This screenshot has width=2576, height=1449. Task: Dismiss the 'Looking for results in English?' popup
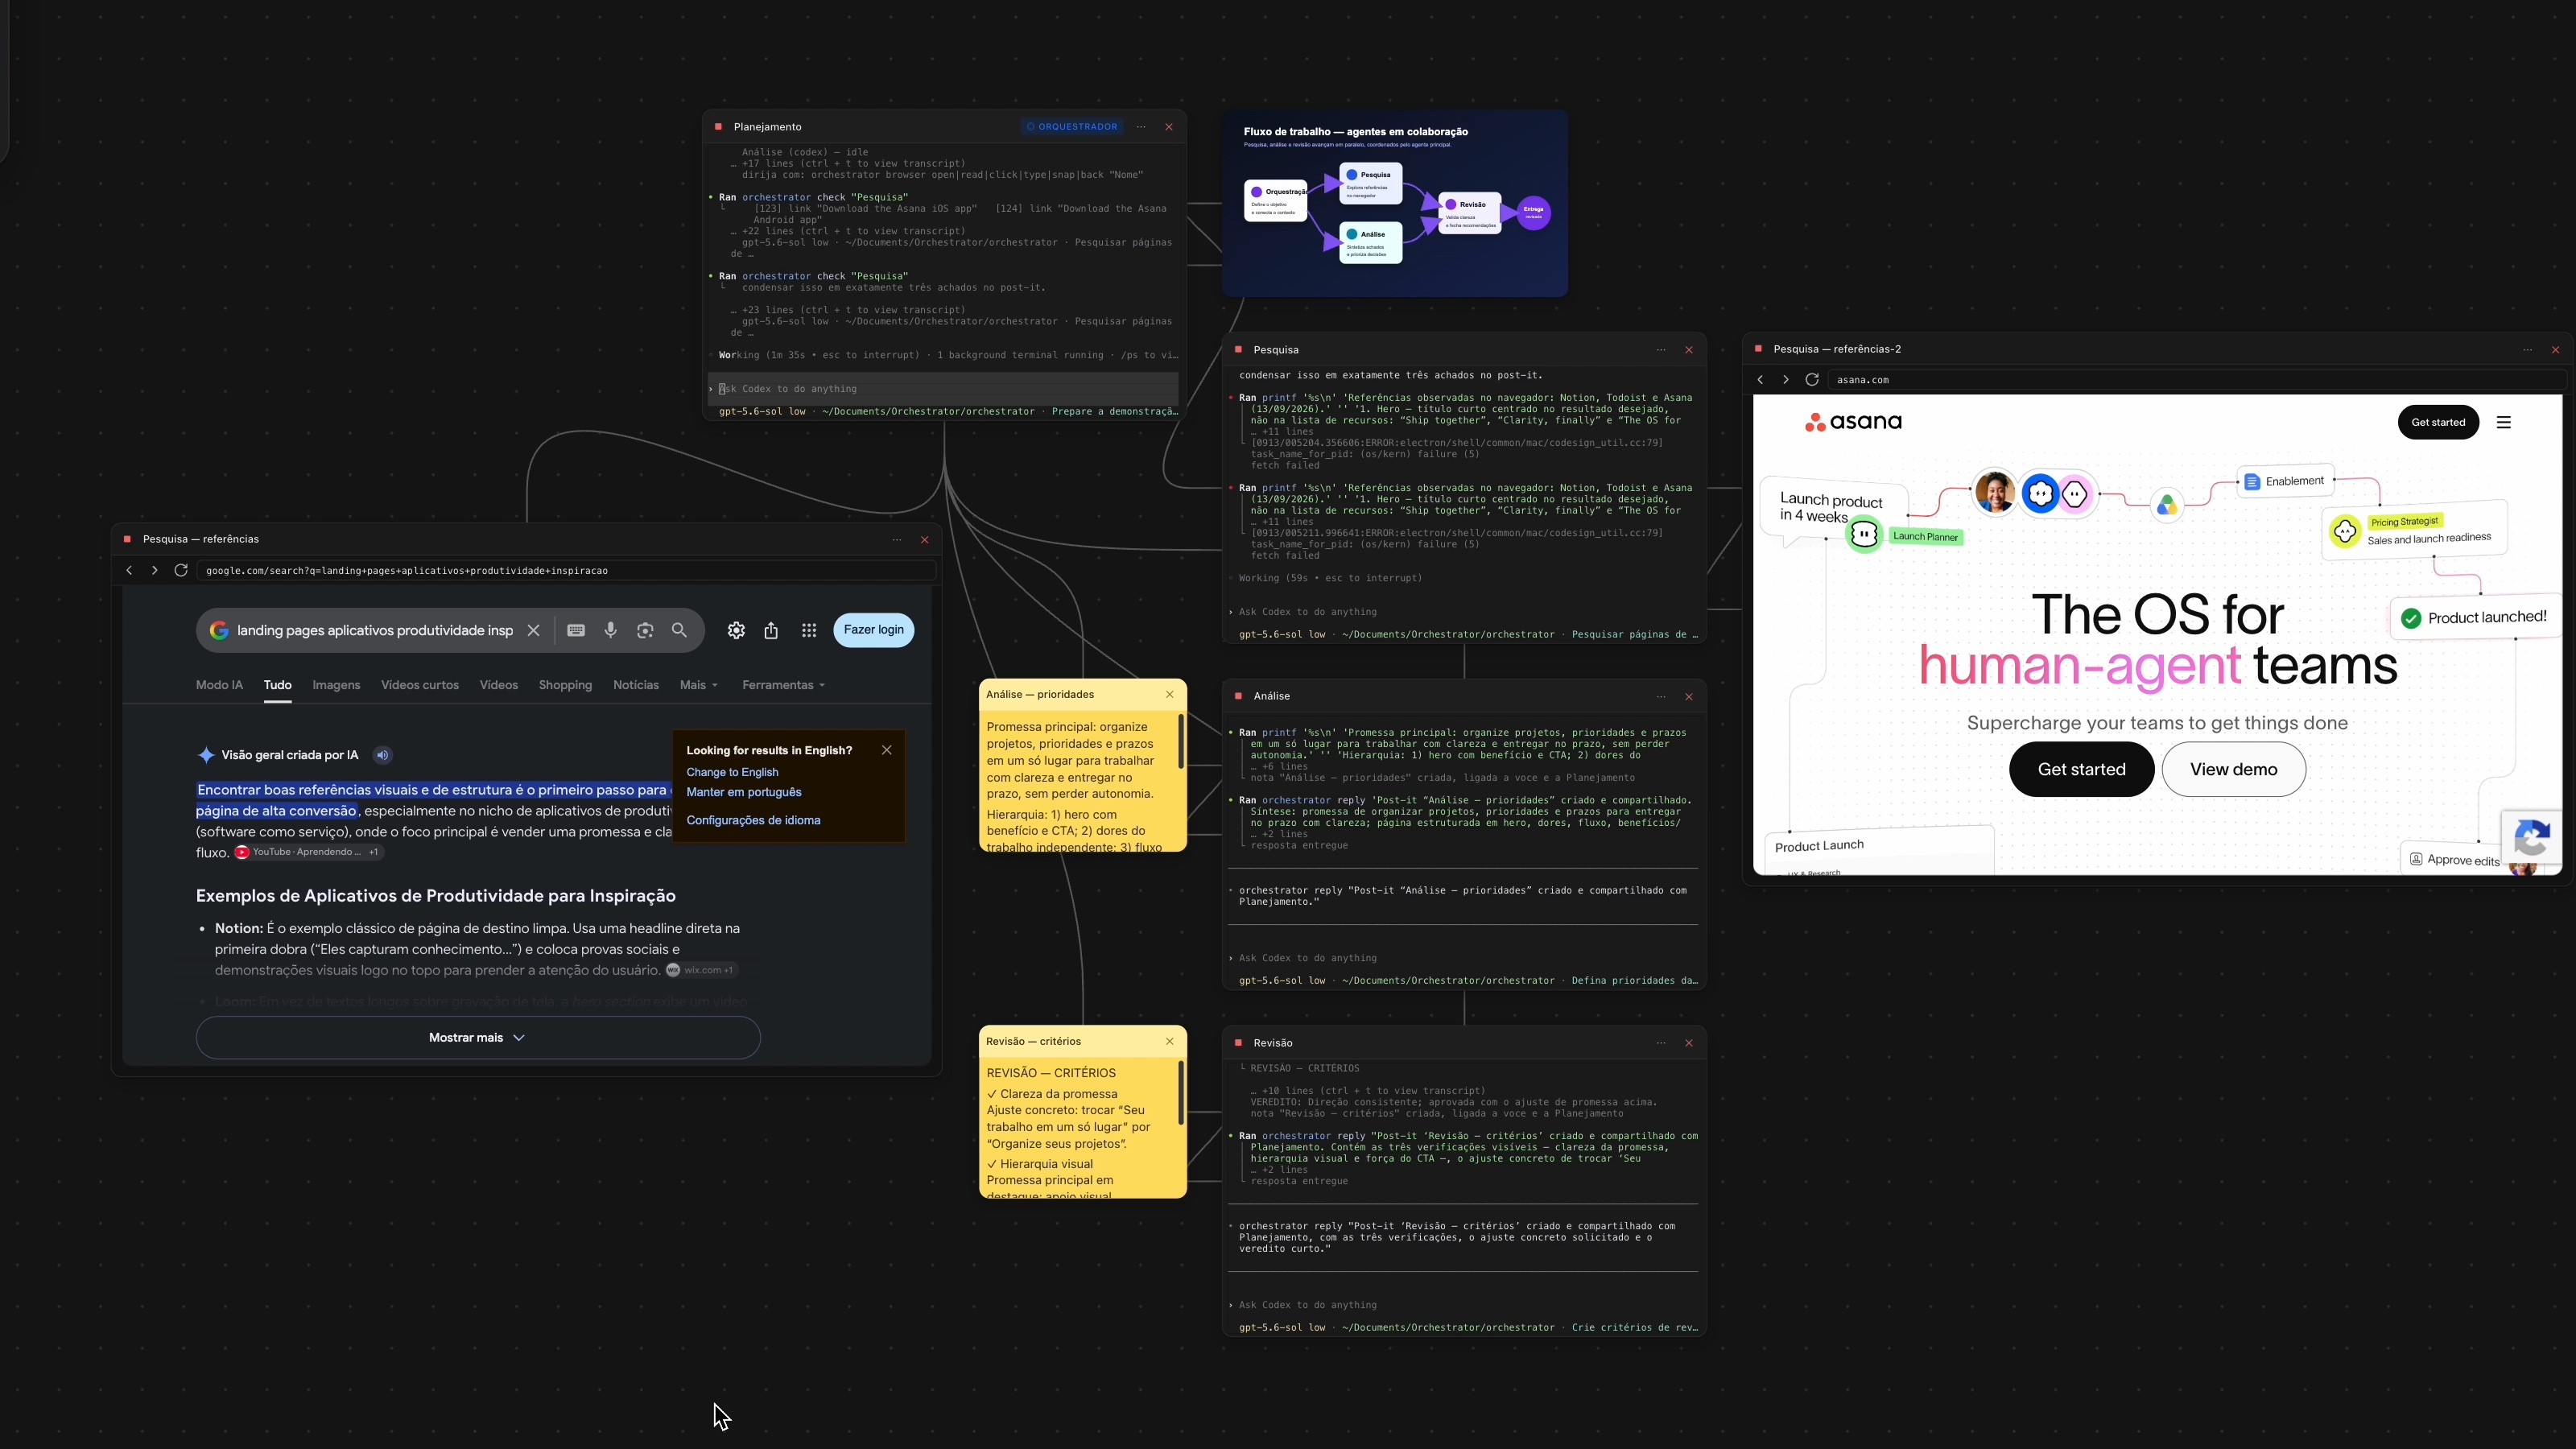coord(887,750)
